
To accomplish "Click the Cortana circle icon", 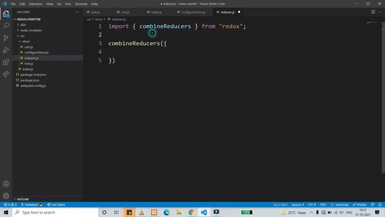I will pyautogui.click(x=104, y=212).
